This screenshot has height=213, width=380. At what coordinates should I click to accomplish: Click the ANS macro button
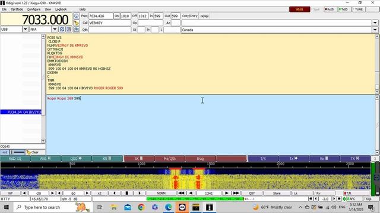(46, 159)
